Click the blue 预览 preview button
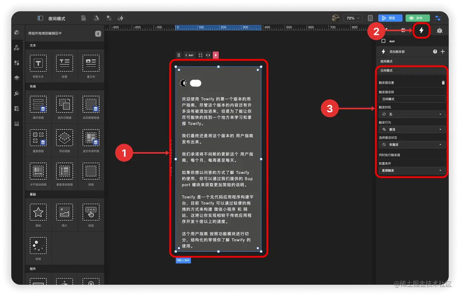This screenshot has width=460, height=296. (x=390, y=18)
